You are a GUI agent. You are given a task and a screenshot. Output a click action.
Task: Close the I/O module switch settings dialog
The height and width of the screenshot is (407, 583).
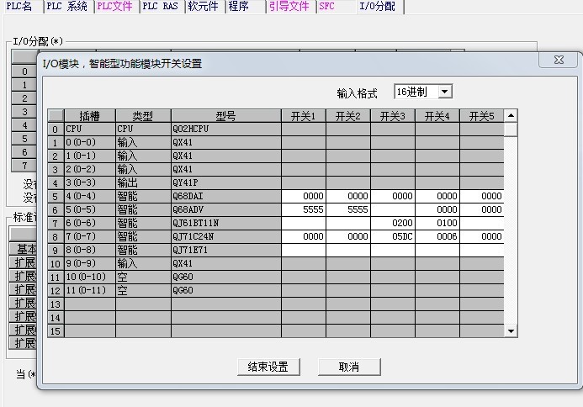pyautogui.click(x=559, y=61)
